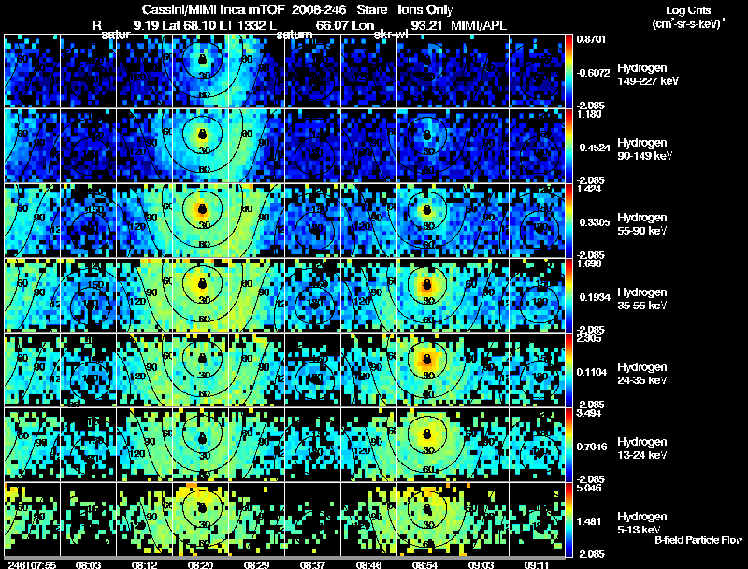
Task: Click the Hydrogen 149-227 keV label
Action: click(648, 75)
